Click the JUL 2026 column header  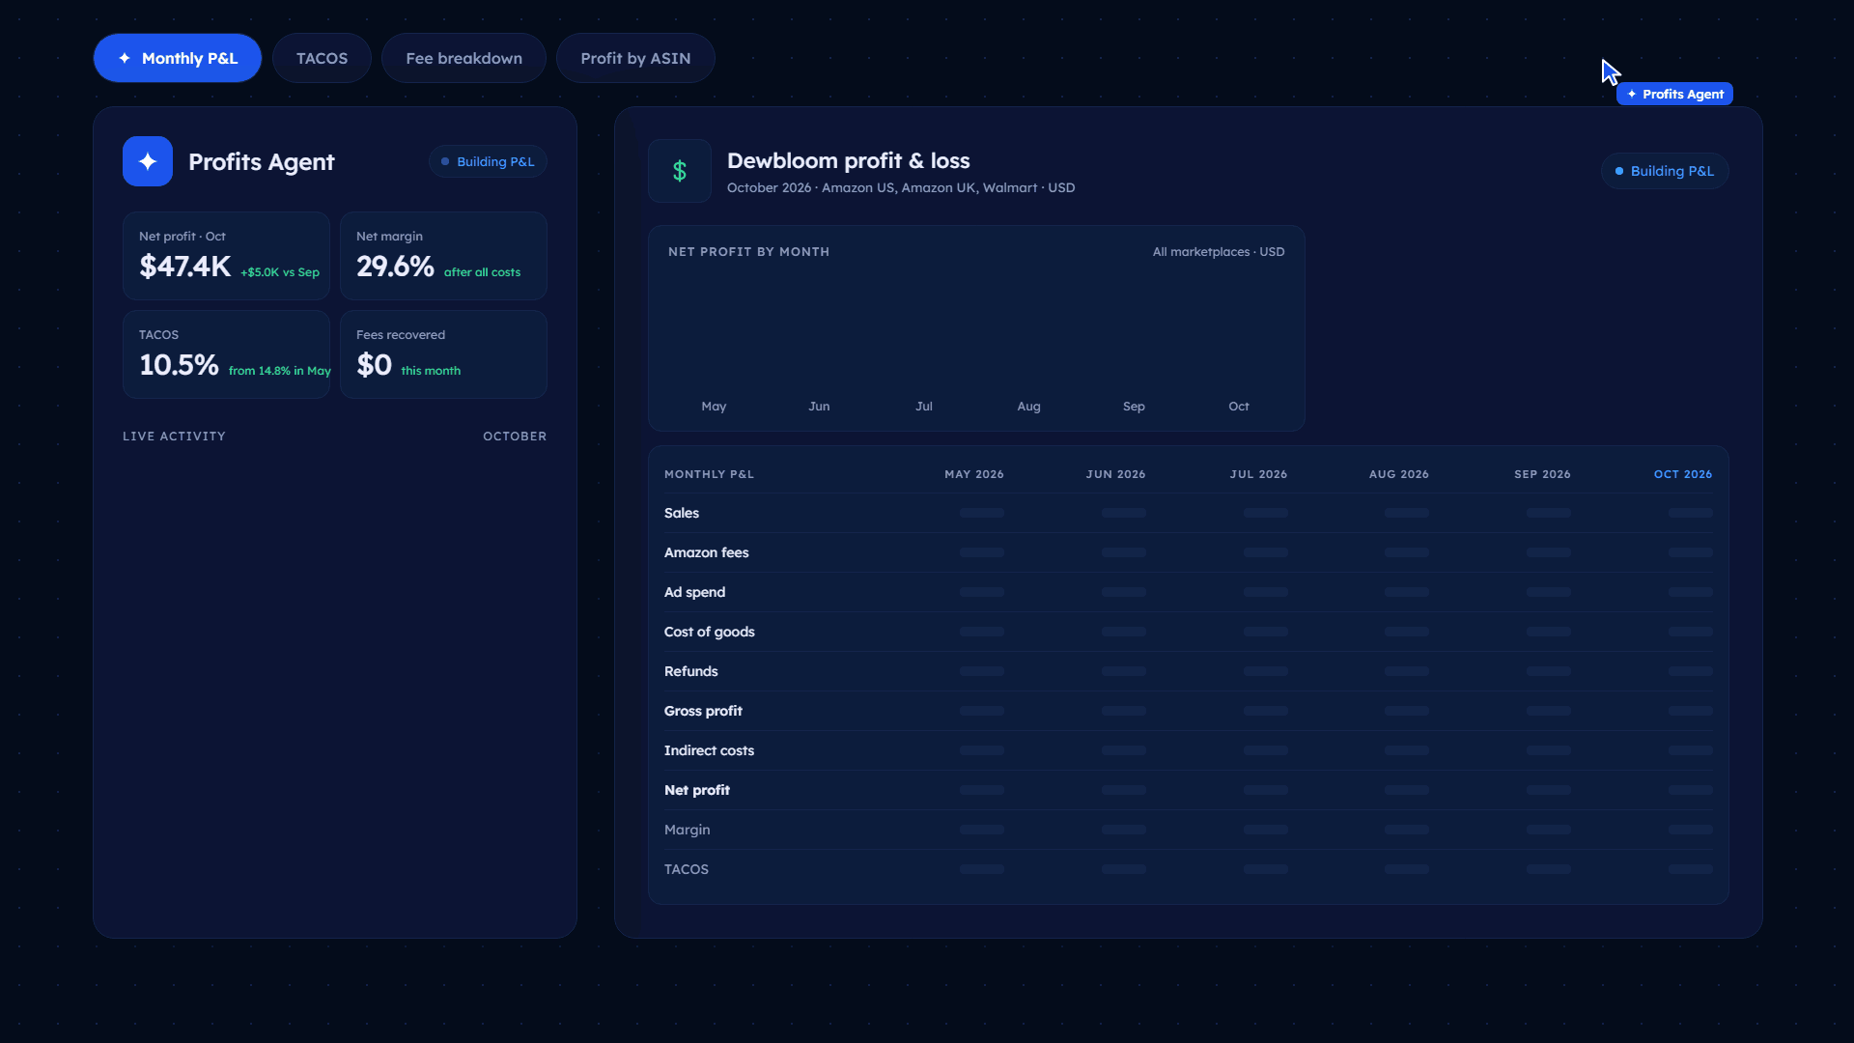1258,474
